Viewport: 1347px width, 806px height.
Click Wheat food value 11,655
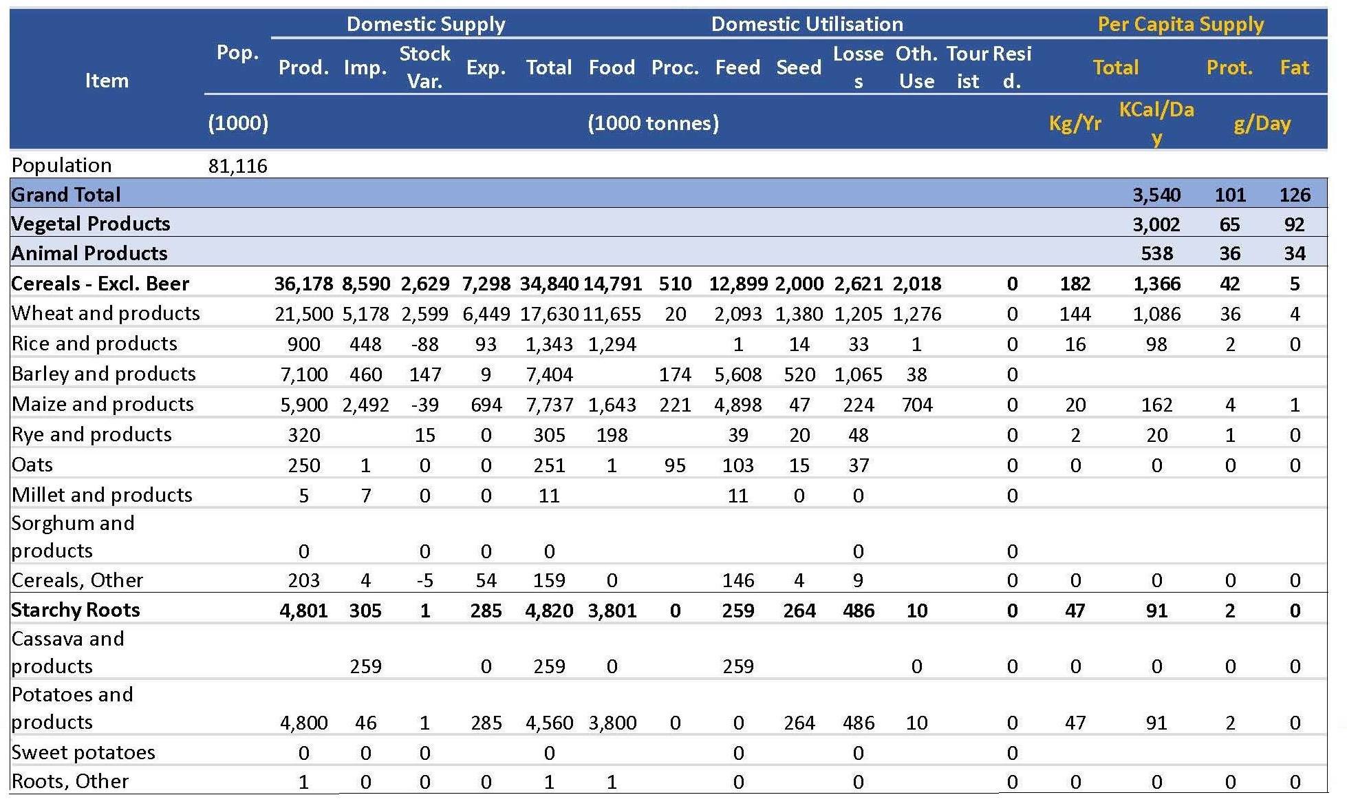(612, 314)
